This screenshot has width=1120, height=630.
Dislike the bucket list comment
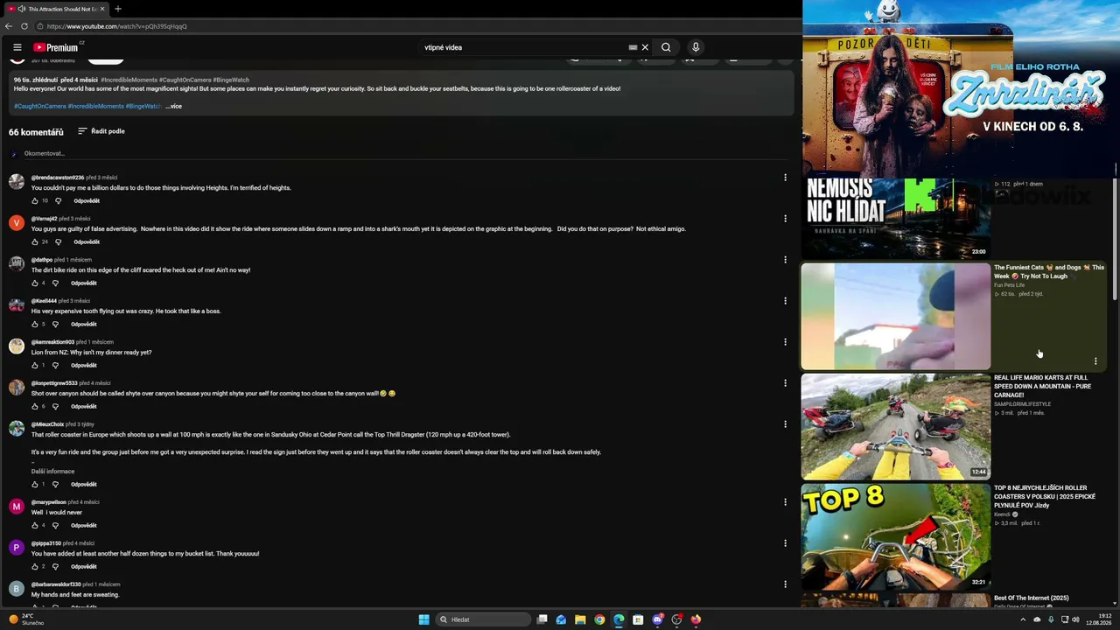(55, 566)
